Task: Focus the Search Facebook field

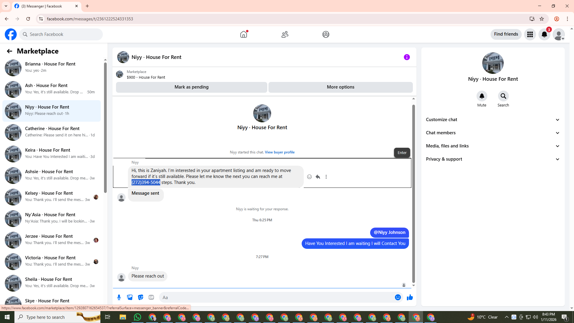Action: (61, 34)
